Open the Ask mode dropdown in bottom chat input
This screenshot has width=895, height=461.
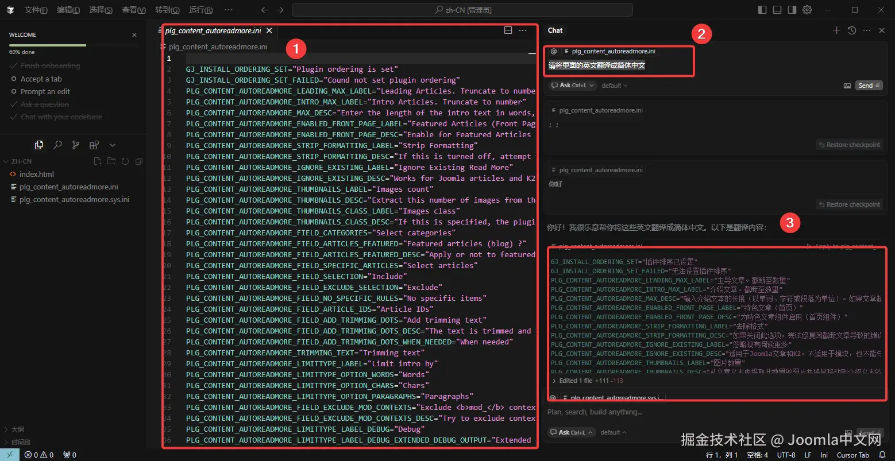(572, 432)
